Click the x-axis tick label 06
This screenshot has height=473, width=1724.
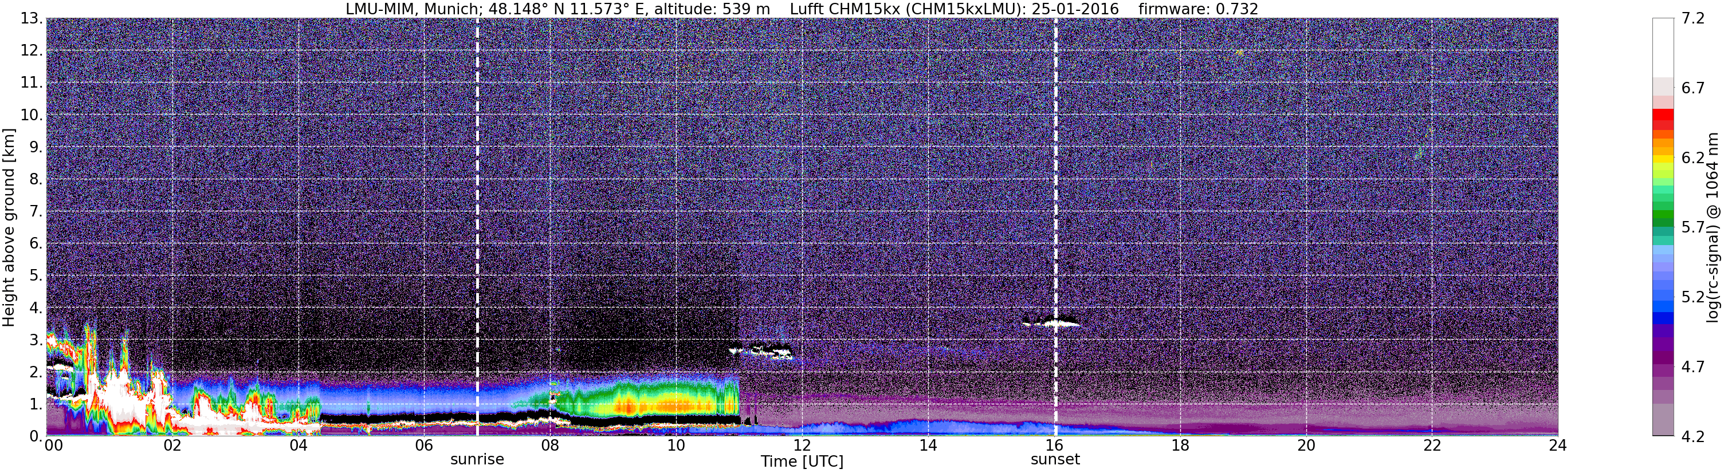pos(423,446)
